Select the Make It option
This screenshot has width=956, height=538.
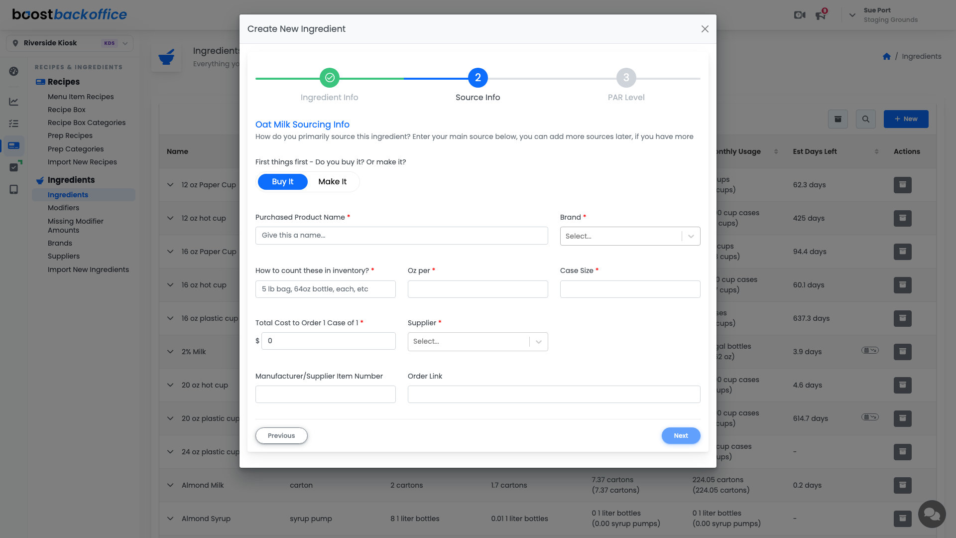click(333, 182)
